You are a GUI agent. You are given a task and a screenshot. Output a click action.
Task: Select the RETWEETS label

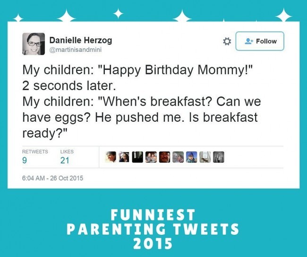click(x=35, y=152)
